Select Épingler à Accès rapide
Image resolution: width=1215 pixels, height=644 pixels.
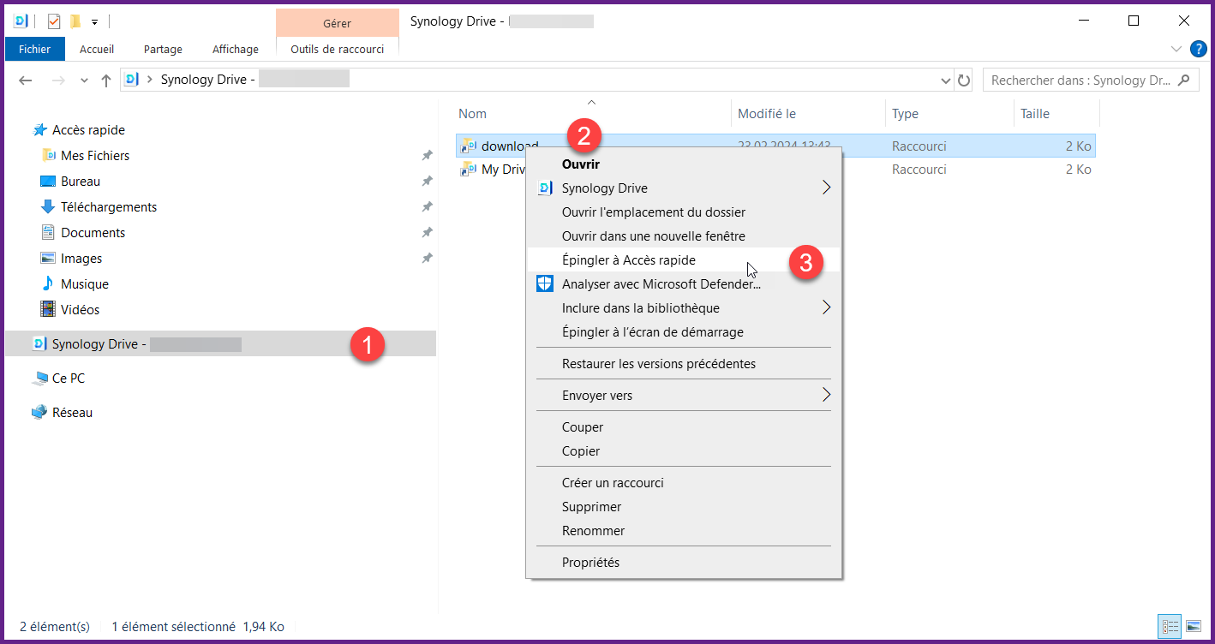(629, 260)
